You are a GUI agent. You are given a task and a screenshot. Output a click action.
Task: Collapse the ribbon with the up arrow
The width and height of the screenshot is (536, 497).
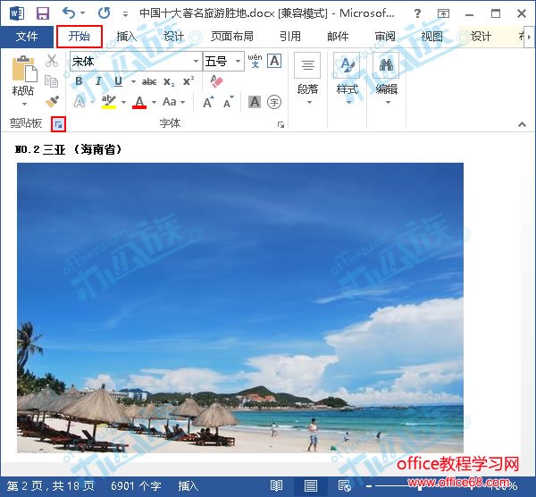coord(522,124)
